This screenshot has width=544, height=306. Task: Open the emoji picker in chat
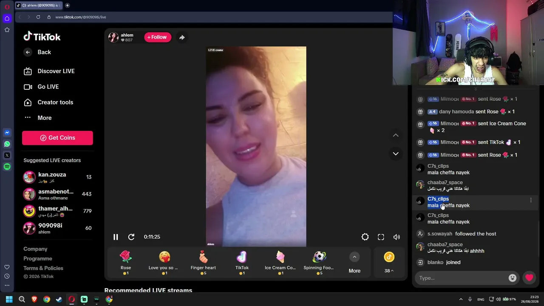click(513, 278)
